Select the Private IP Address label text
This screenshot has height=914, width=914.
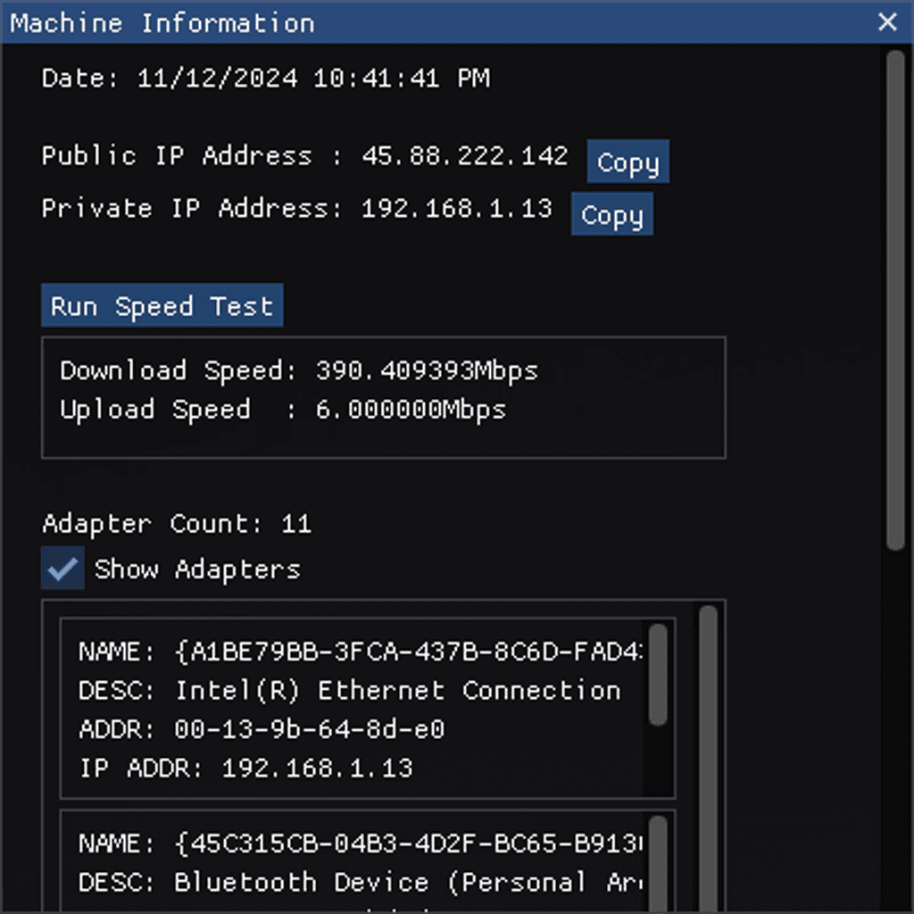pos(191,209)
